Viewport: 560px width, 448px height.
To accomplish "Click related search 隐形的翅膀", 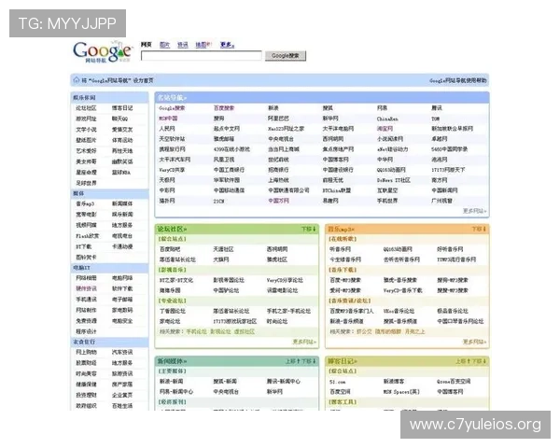I will click(x=388, y=331).
